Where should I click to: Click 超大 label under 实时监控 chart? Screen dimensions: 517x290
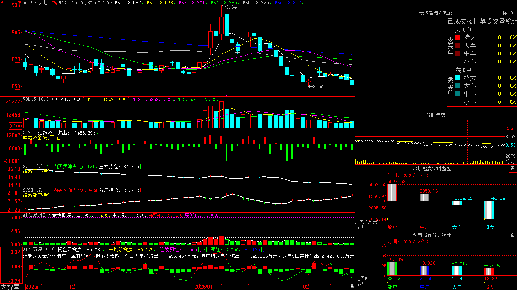point(489,227)
